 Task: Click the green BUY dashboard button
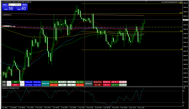click(x=15, y=82)
